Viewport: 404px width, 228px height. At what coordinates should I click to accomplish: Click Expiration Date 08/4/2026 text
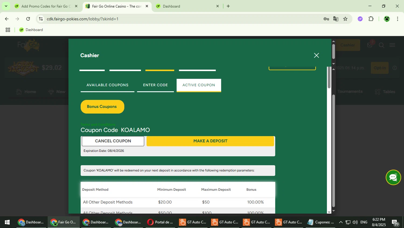pos(104,151)
